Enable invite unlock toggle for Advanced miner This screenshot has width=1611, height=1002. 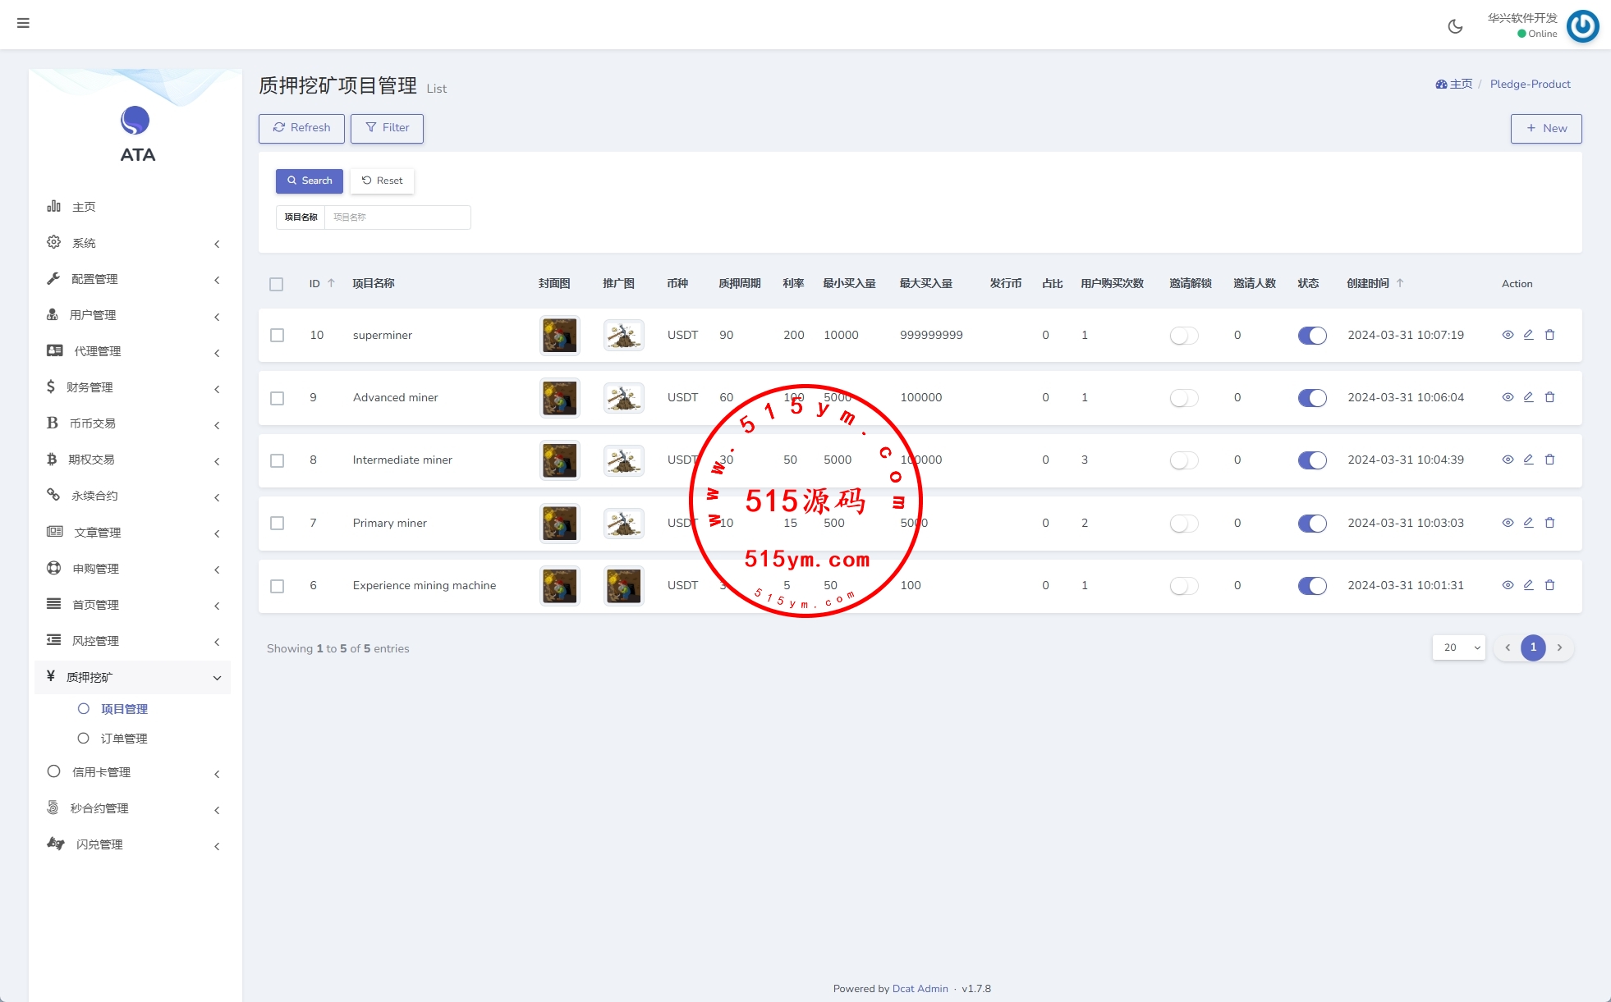click(x=1183, y=398)
